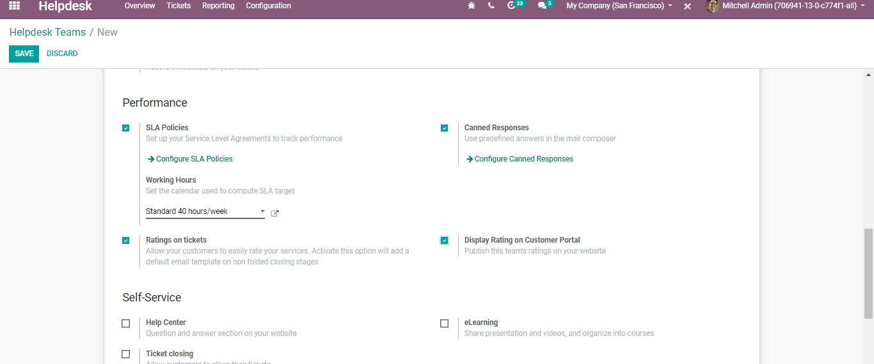This screenshot has height=364, width=874.
Task: Expand the Working Hours dropdown
Action: tap(205, 211)
